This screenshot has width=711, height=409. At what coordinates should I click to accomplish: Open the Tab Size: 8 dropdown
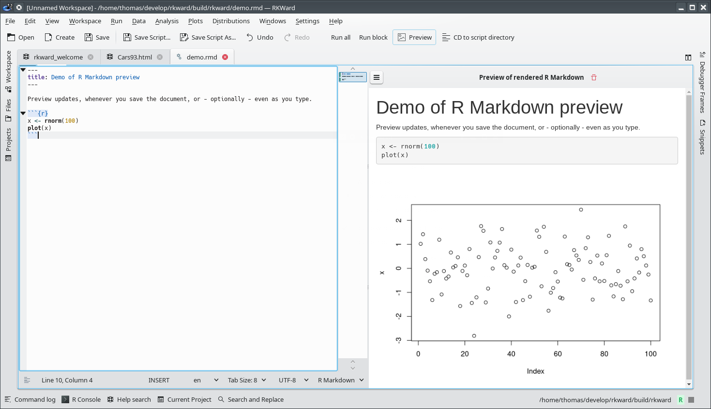(x=247, y=380)
